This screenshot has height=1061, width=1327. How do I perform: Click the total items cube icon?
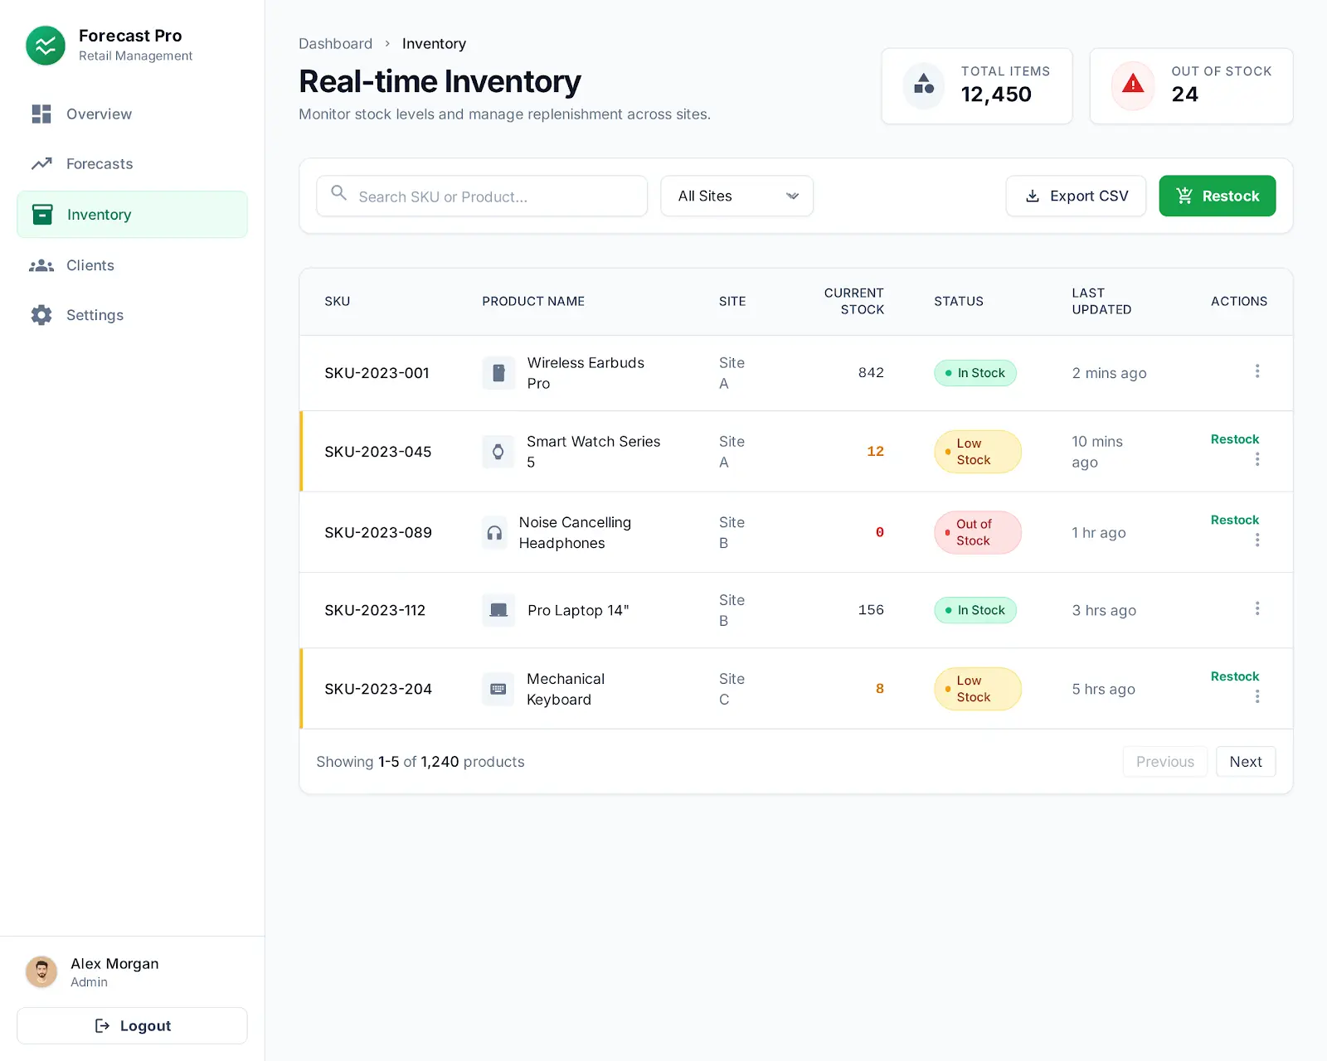click(x=923, y=85)
